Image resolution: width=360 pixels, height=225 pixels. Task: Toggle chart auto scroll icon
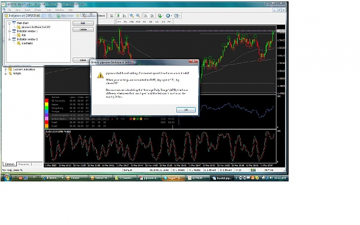(146, 16)
